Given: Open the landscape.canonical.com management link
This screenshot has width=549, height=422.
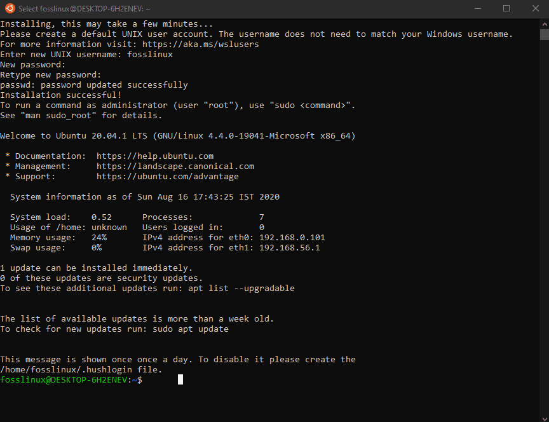Looking at the screenshot, I should coord(175,166).
